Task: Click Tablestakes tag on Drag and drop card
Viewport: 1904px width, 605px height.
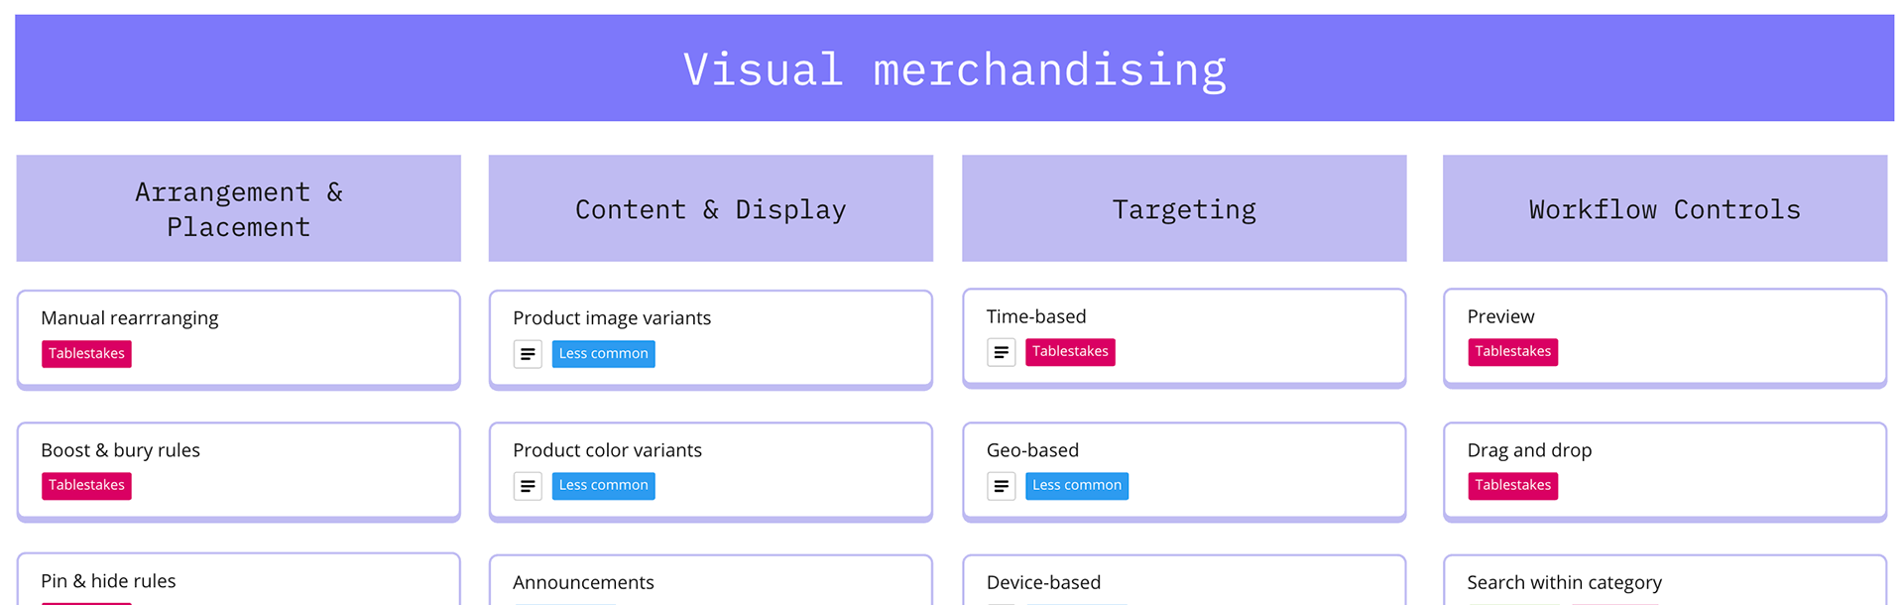Action: pyautogui.click(x=1512, y=486)
